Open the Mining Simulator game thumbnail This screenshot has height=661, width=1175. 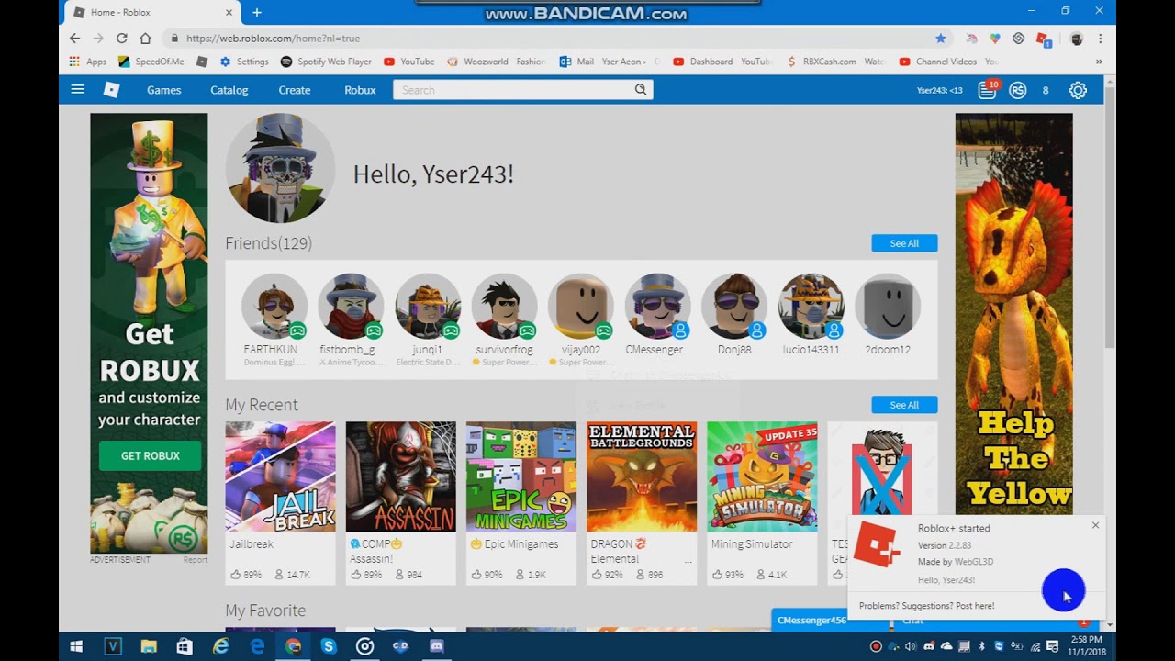coord(762,476)
